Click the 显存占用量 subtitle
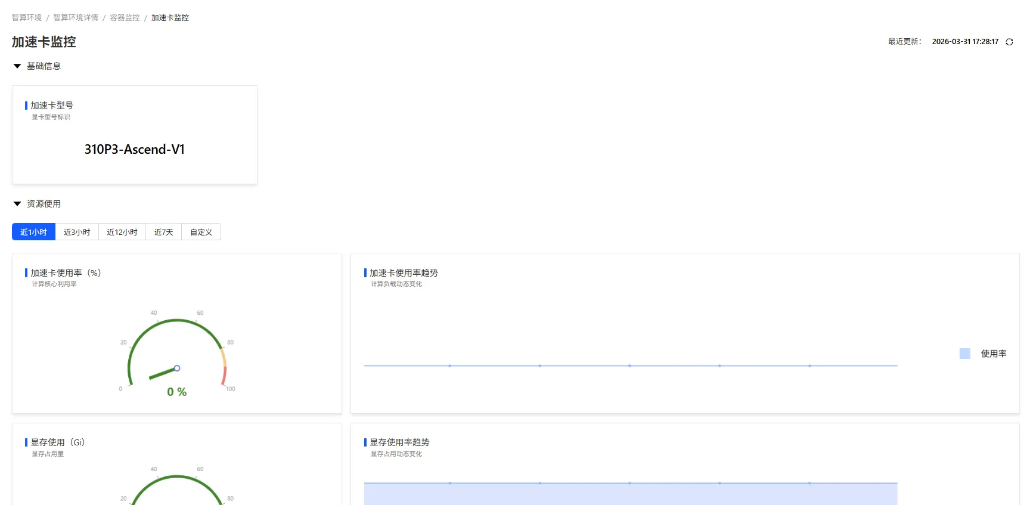Screen dimensions: 1033x505 point(48,454)
